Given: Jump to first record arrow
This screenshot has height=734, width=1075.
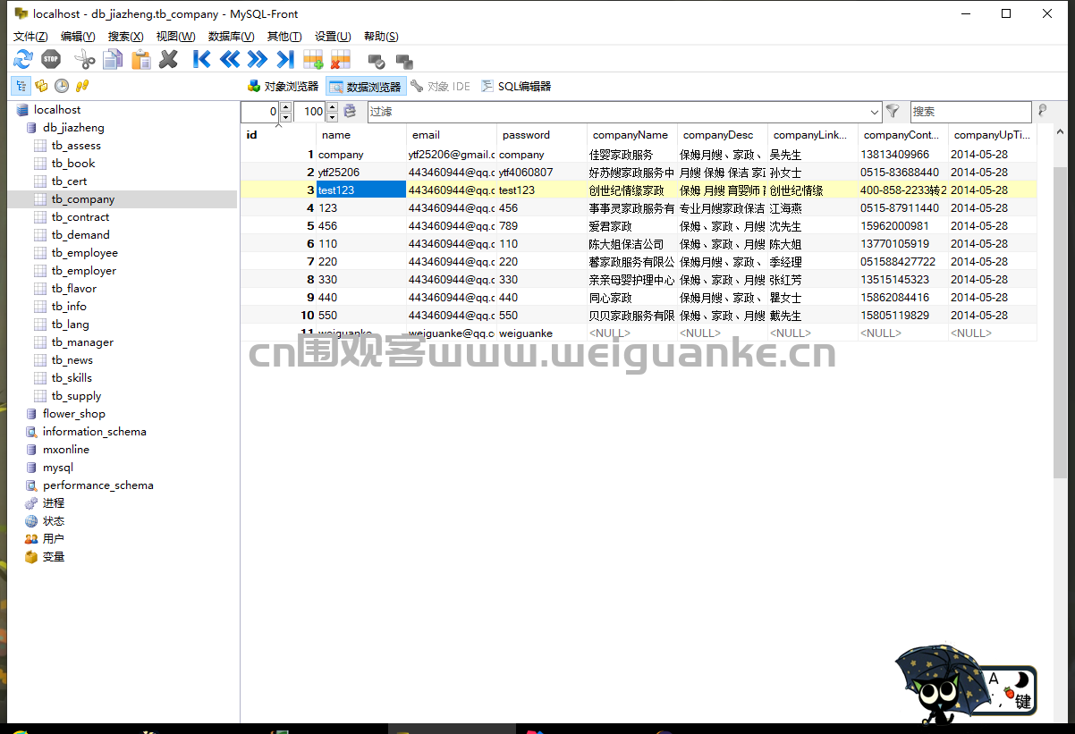Looking at the screenshot, I should [x=202, y=60].
